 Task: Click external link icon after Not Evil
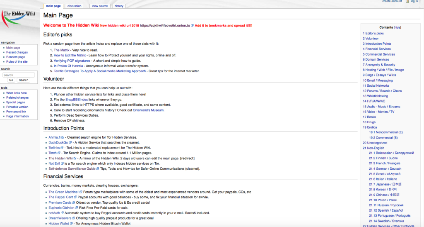tap(62, 164)
